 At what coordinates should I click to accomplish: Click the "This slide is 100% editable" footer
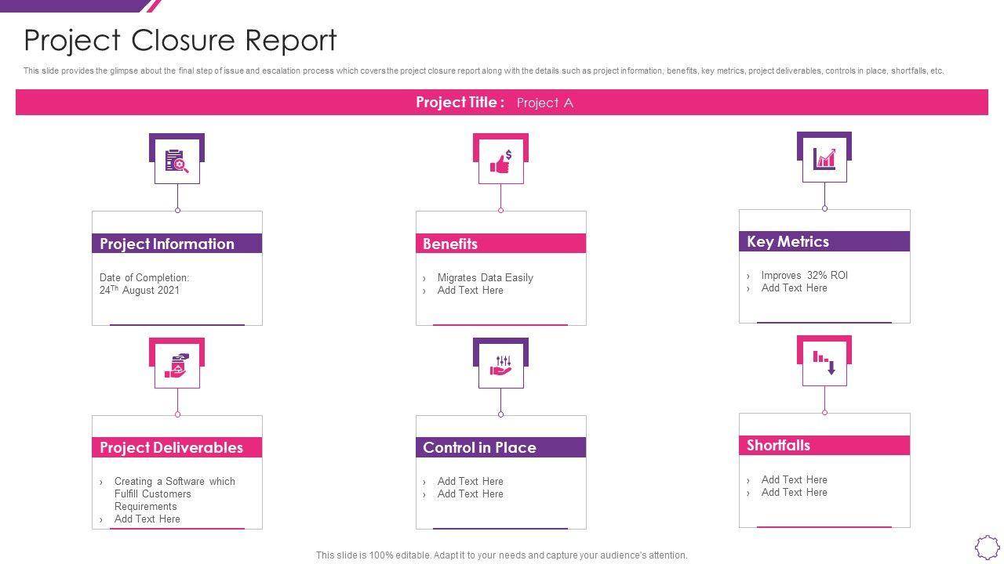click(x=502, y=555)
